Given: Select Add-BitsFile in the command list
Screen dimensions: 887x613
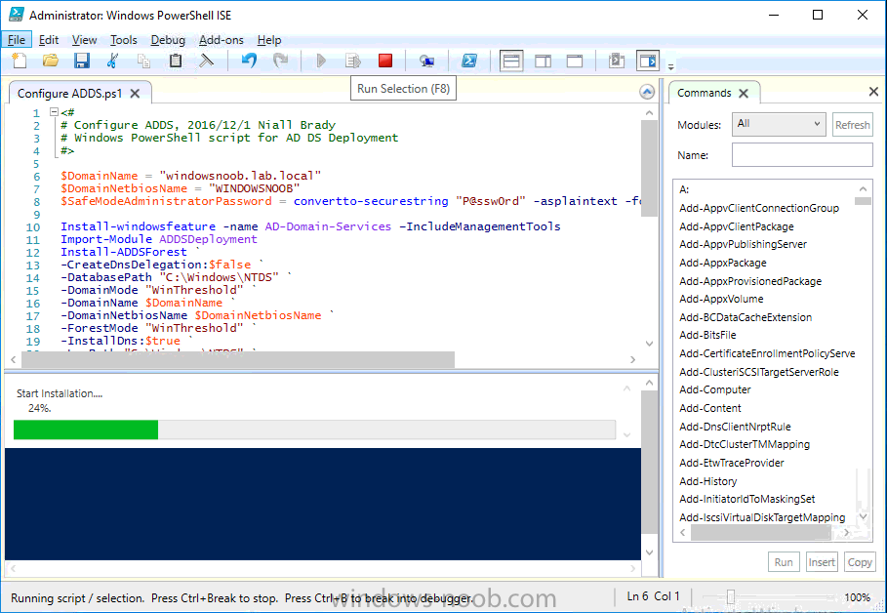Looking at the screenshot, I should click(x=707, y=335).
